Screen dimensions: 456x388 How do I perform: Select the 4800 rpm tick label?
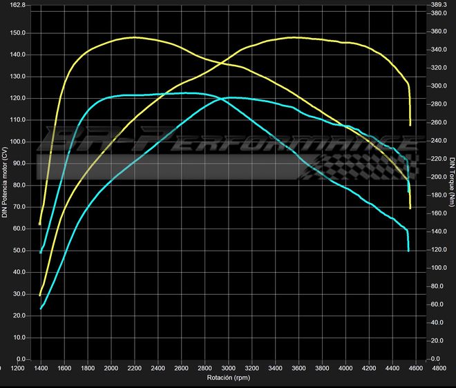coord(438,368)
